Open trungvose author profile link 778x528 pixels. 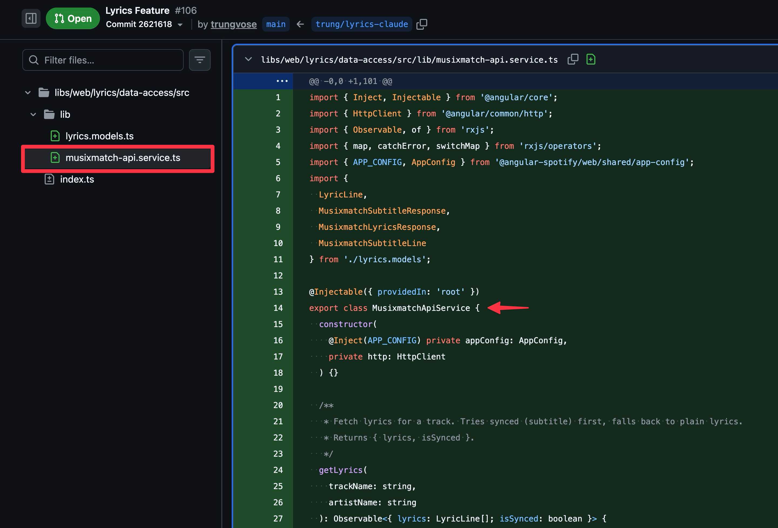(233, 24)
